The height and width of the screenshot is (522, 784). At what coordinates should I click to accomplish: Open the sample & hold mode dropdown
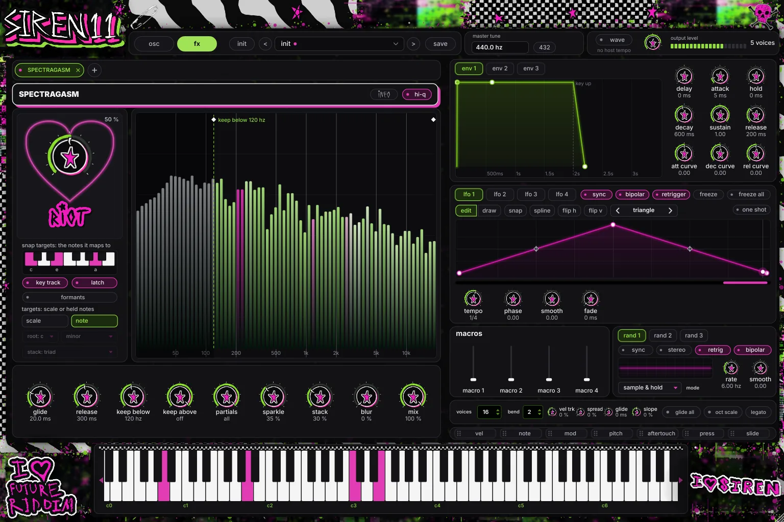pyautogui.click(x=649, y=387)
